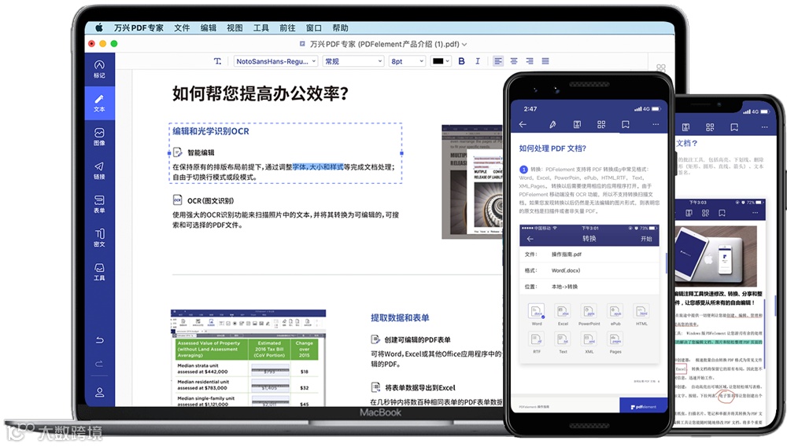Open the 帮助 menu
Screen dimensions: 787x447
340,28
